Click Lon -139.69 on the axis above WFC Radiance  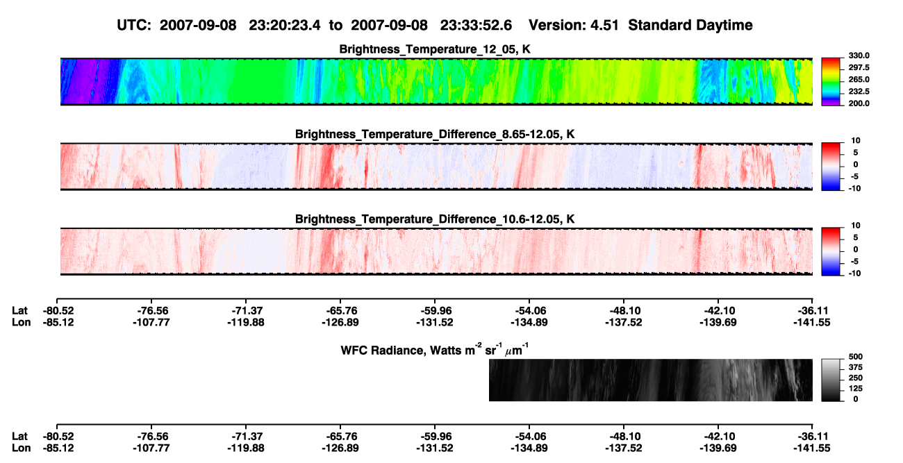718,322
